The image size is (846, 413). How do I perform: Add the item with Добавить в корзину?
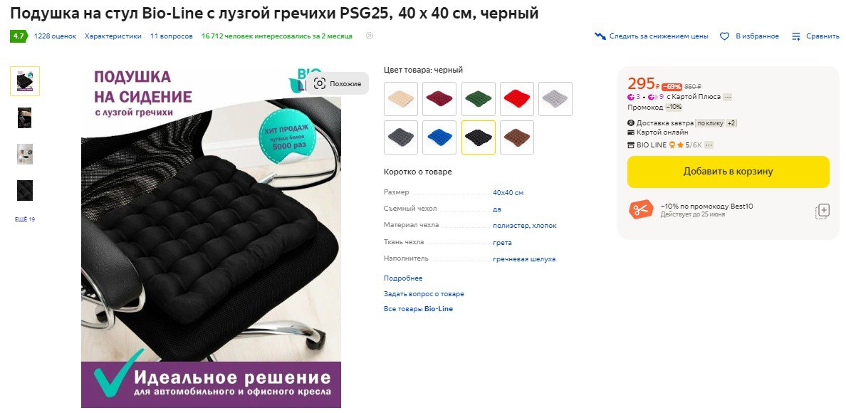click(x=728, y=172)
